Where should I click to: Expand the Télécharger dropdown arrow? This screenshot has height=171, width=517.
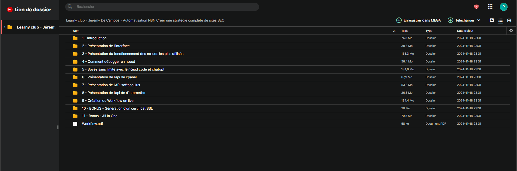[x=479, y=20]
